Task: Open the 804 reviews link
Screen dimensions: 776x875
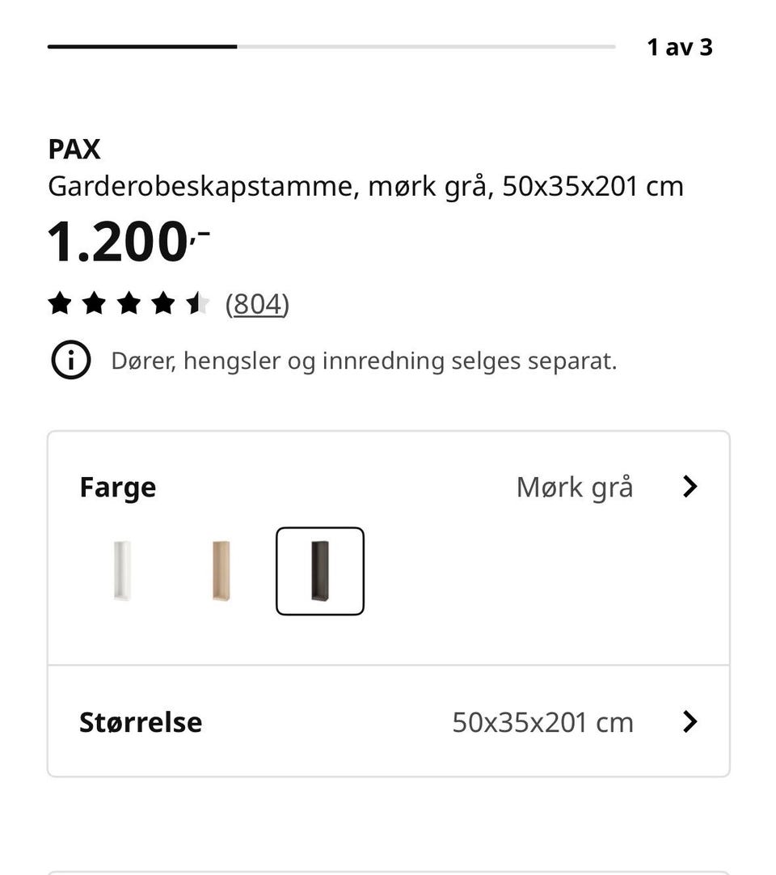Action: click(x=257, y=304)
